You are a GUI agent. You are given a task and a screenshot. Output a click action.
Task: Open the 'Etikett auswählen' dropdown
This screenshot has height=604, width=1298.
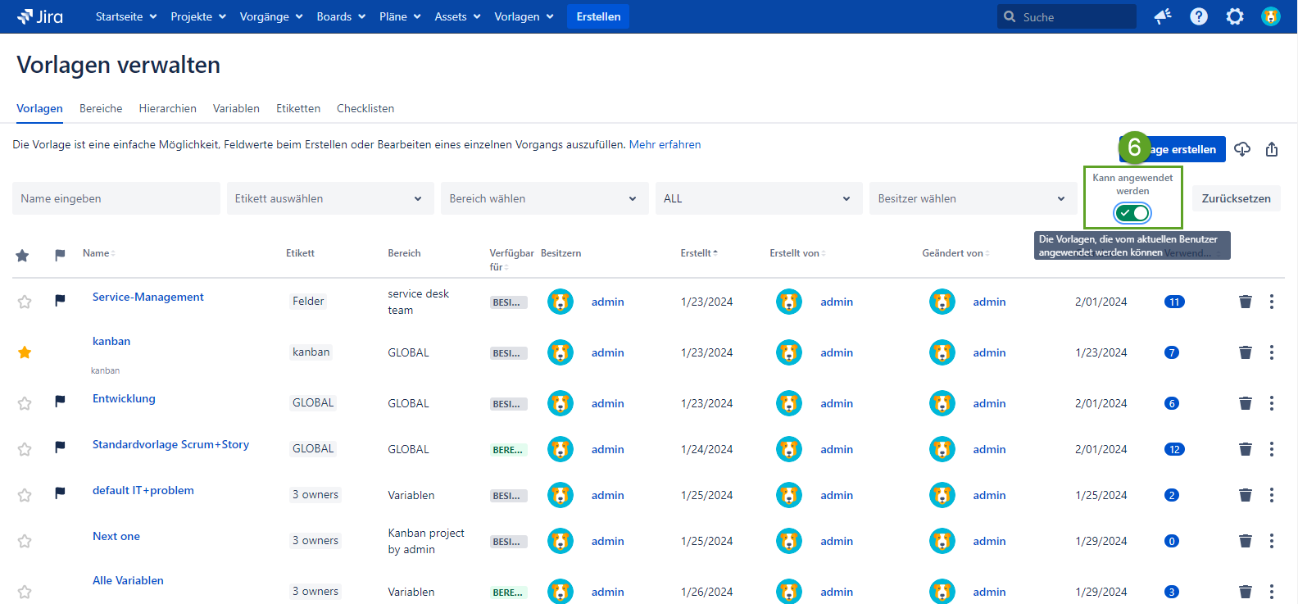(x=329, y=198)
